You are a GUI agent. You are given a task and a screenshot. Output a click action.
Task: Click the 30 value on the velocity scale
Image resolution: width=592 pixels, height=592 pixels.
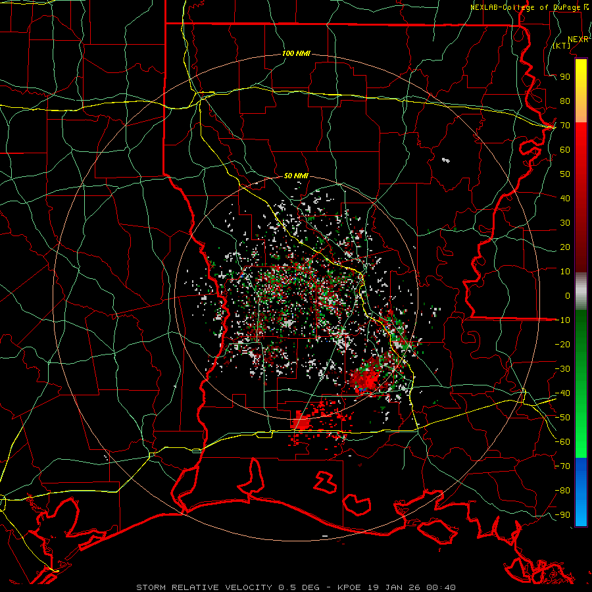point(565,223)
